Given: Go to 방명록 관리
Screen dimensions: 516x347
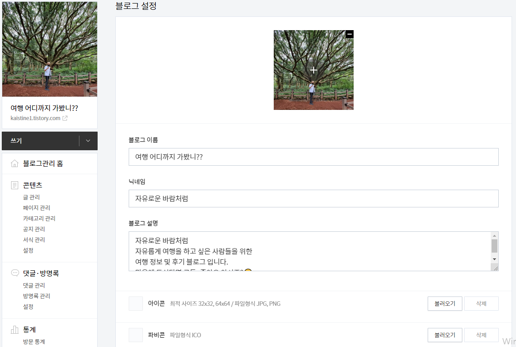Looking at the screenshot, I should pyautogui.click(x=36, y=296).
